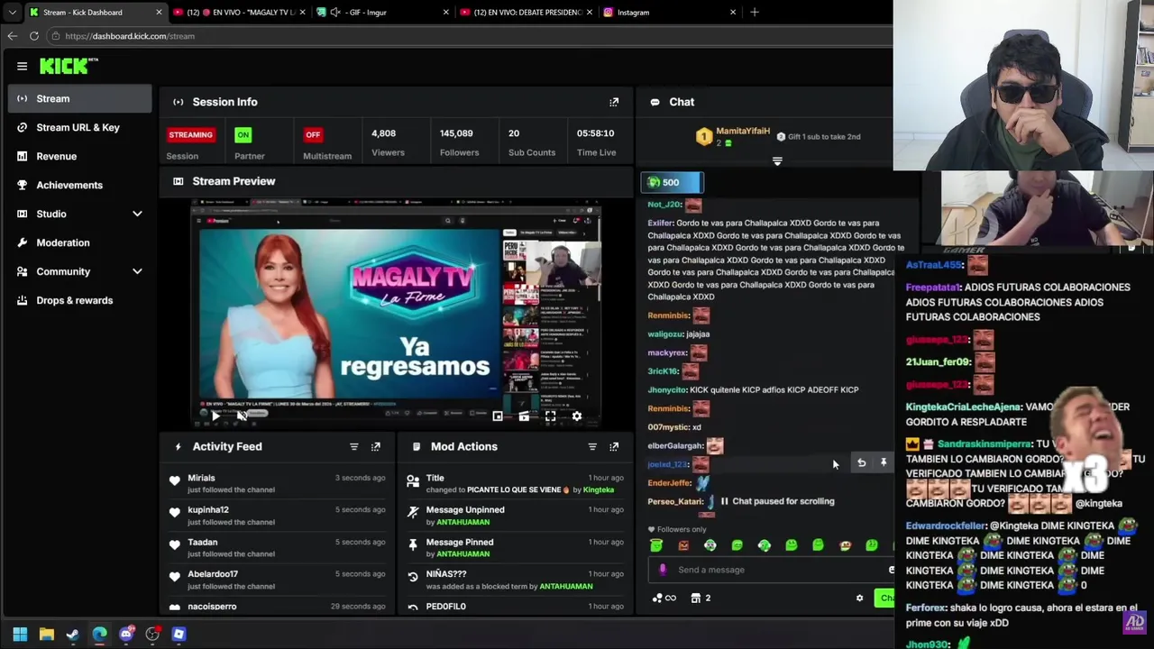Unmute the stream preview audio

point(241,416)
